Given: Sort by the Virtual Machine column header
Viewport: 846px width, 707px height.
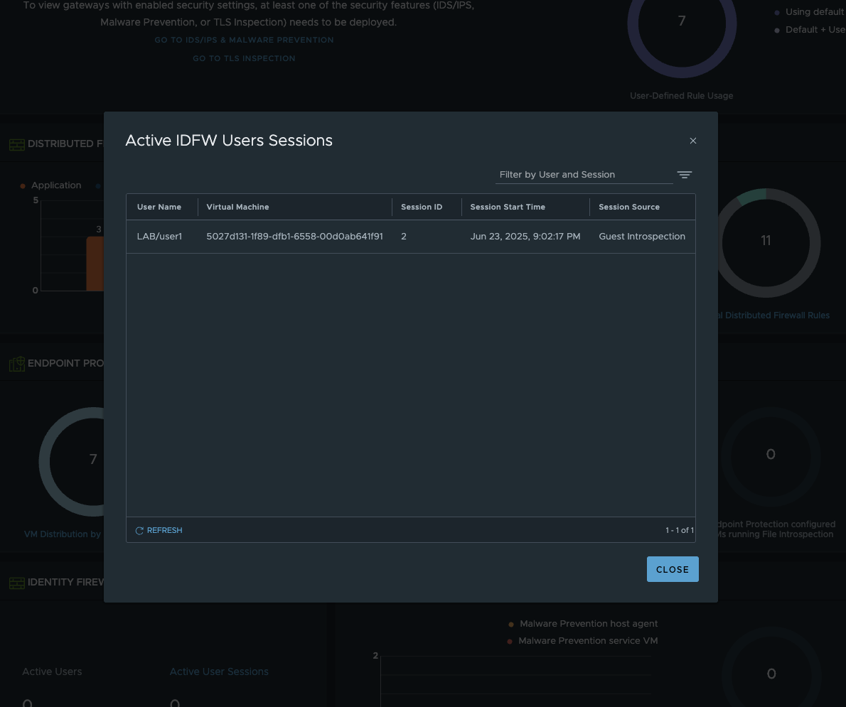Looking at the screenshot, I should tap(237, 207).
